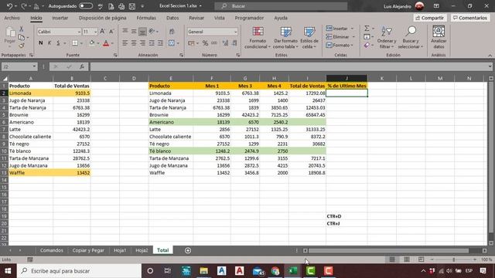
Task: Select the cell containing CTR+D
Action: pos(346,216)
